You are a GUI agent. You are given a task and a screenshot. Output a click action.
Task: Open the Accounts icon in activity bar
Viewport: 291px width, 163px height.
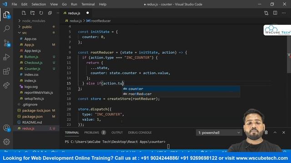(x=6, y=128)
